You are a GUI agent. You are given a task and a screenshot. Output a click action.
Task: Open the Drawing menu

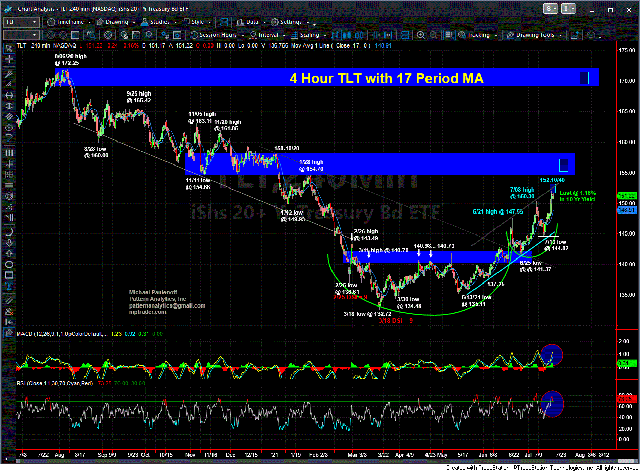(112, 22)
